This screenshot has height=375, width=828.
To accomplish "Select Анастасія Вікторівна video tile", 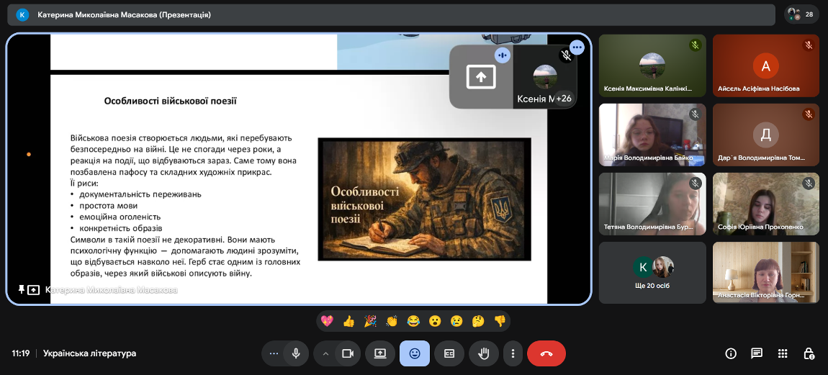I will (x=765, y=273).
